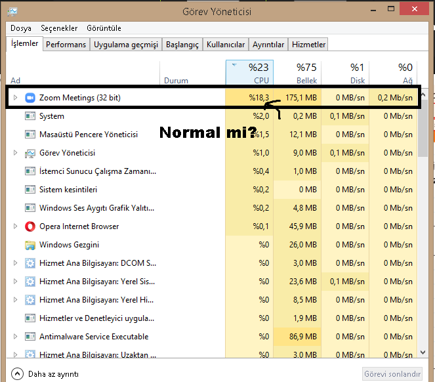Image resolution: width=435 pixels, height=382 pixels.
Task: Click the scrollbar up arrow
Action: coord(423,95)
